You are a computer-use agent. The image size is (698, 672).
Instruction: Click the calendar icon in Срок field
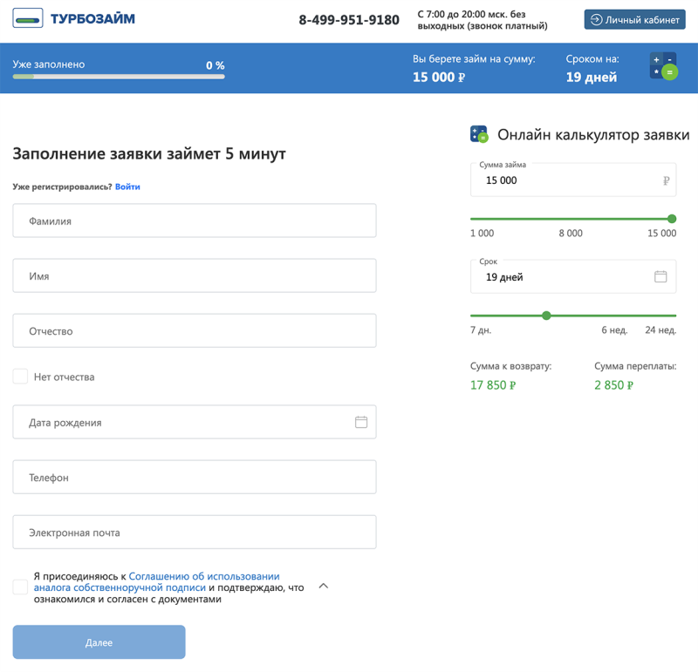pyautogui.click(x=660, y=276)
